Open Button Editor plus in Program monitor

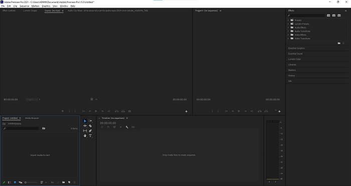pos(279,111)
